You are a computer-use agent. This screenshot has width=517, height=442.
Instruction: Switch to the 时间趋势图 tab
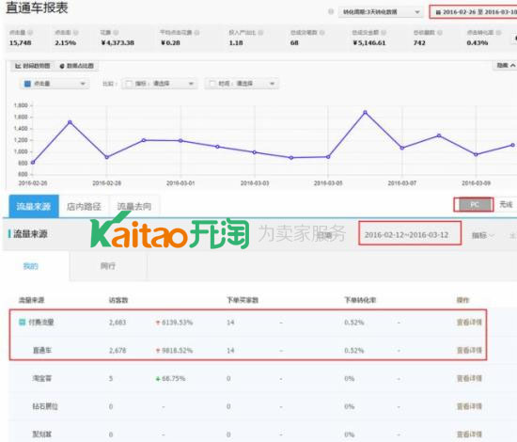click(32, 66)
